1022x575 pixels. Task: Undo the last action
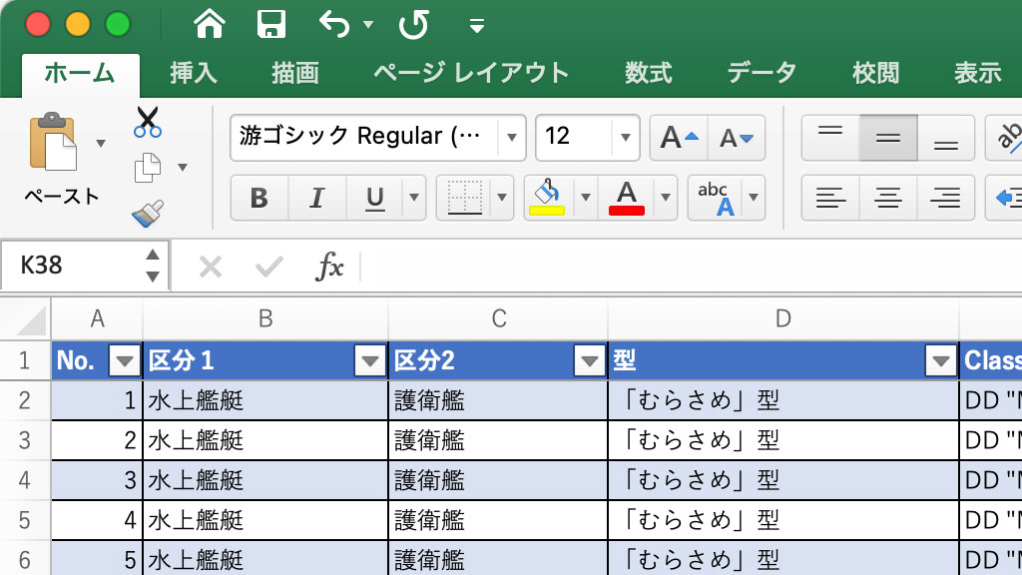[x=334, y=23]
